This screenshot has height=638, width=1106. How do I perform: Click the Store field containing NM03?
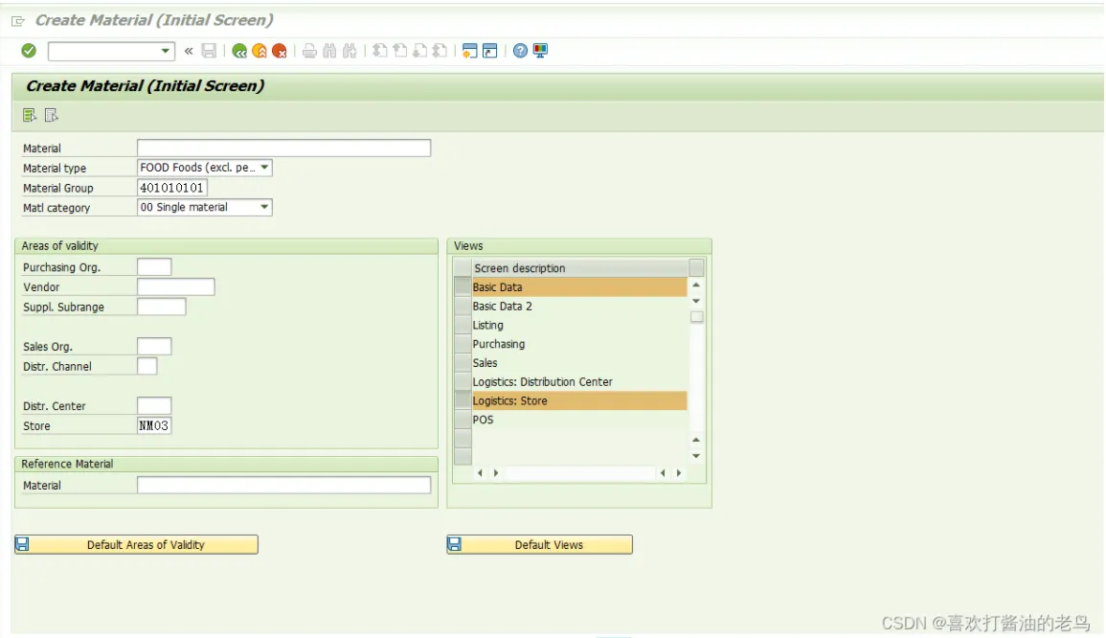tap(154, 425)
